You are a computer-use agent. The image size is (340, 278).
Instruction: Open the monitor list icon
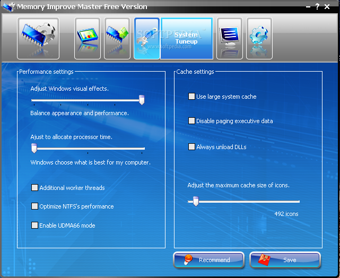[x=230, y=38]
